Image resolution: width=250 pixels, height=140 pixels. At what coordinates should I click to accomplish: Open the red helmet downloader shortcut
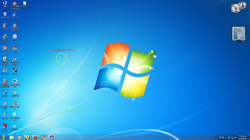tap(15, 49)
